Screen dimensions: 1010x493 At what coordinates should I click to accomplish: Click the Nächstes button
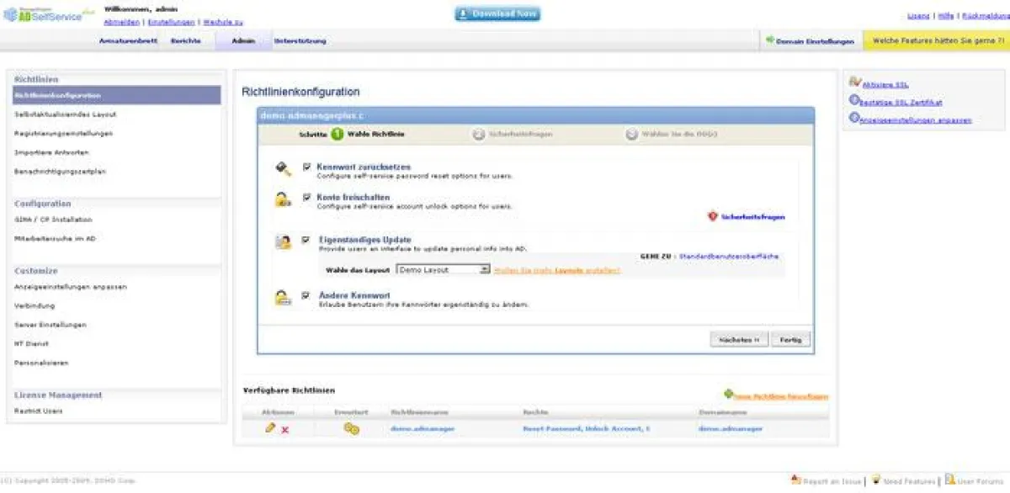[x=739, y=339]
